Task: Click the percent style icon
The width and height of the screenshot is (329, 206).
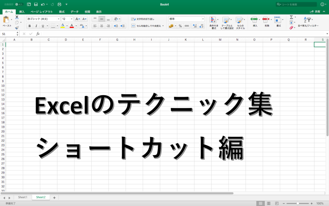Action: coord(180,26)
